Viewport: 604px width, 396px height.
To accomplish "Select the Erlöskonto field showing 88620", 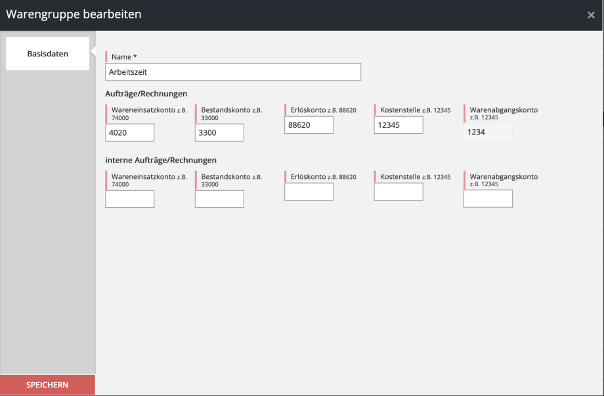I will (309, 125).
